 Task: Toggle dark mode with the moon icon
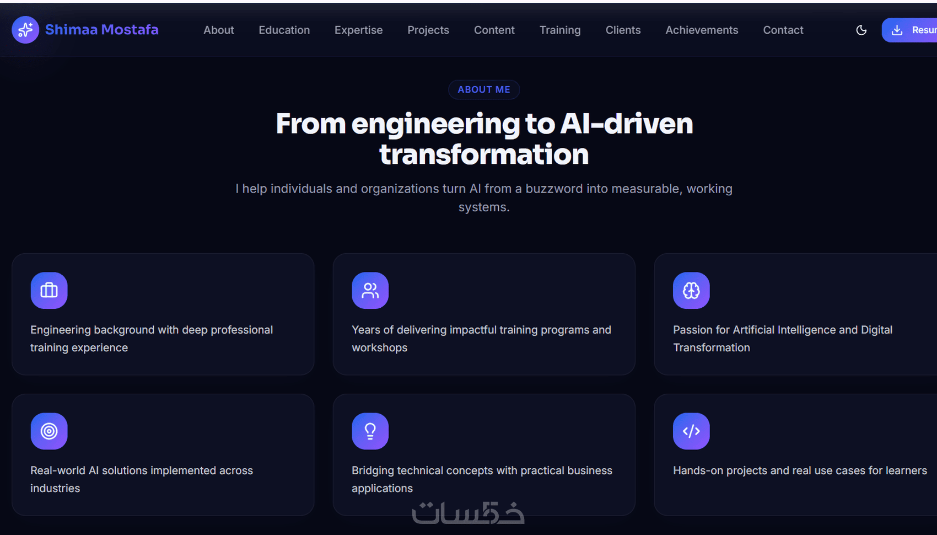click(x=861, y=30)
